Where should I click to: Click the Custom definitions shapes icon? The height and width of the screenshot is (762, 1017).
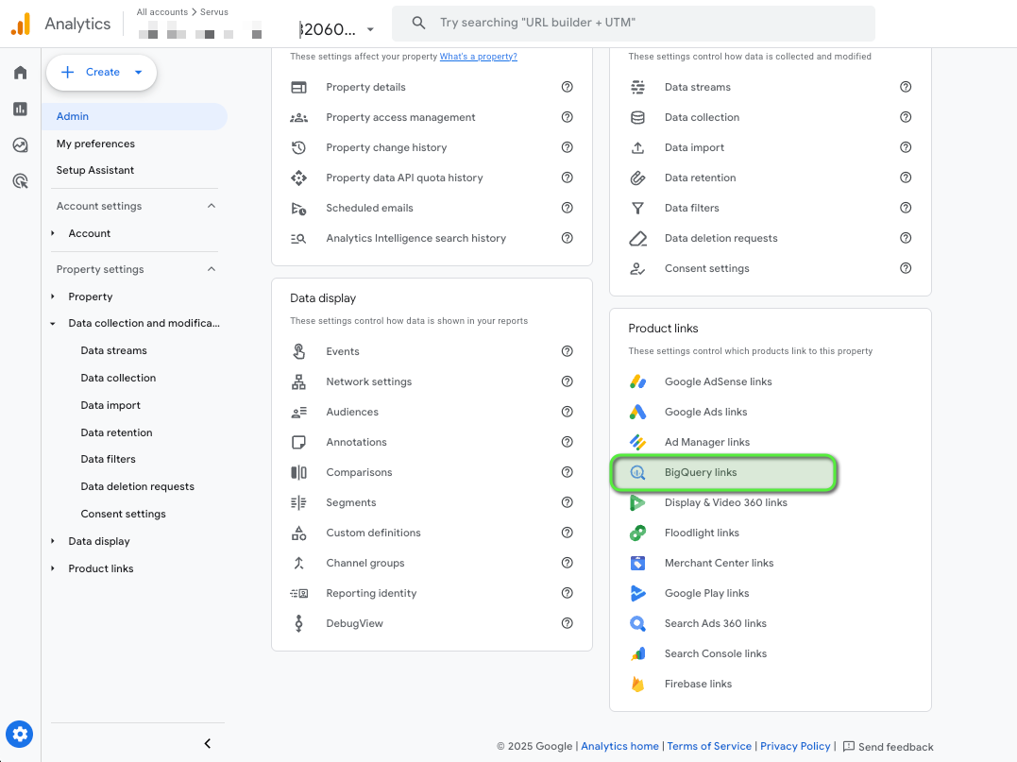coord(298,533)
